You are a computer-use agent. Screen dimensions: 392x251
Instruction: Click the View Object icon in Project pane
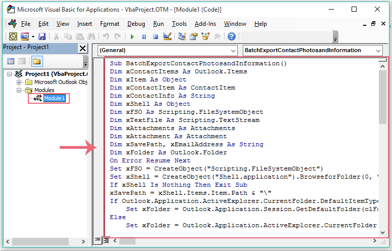click(x=22, y=61)
